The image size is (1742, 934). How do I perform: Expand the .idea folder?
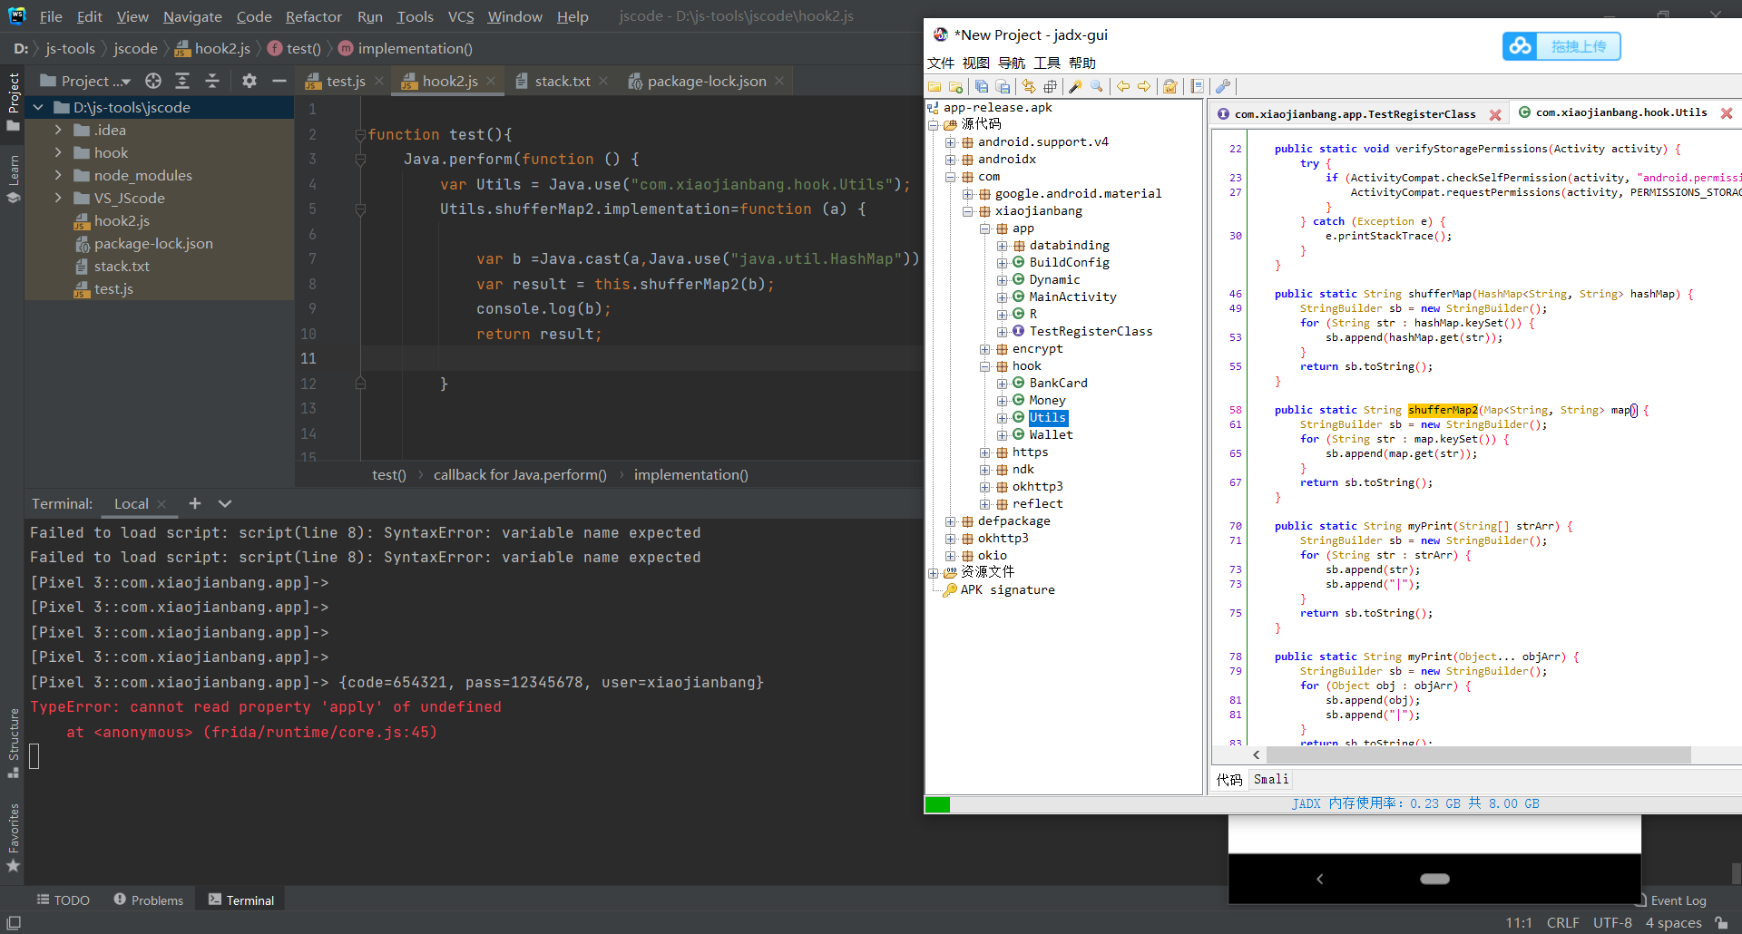pos(58,130)
